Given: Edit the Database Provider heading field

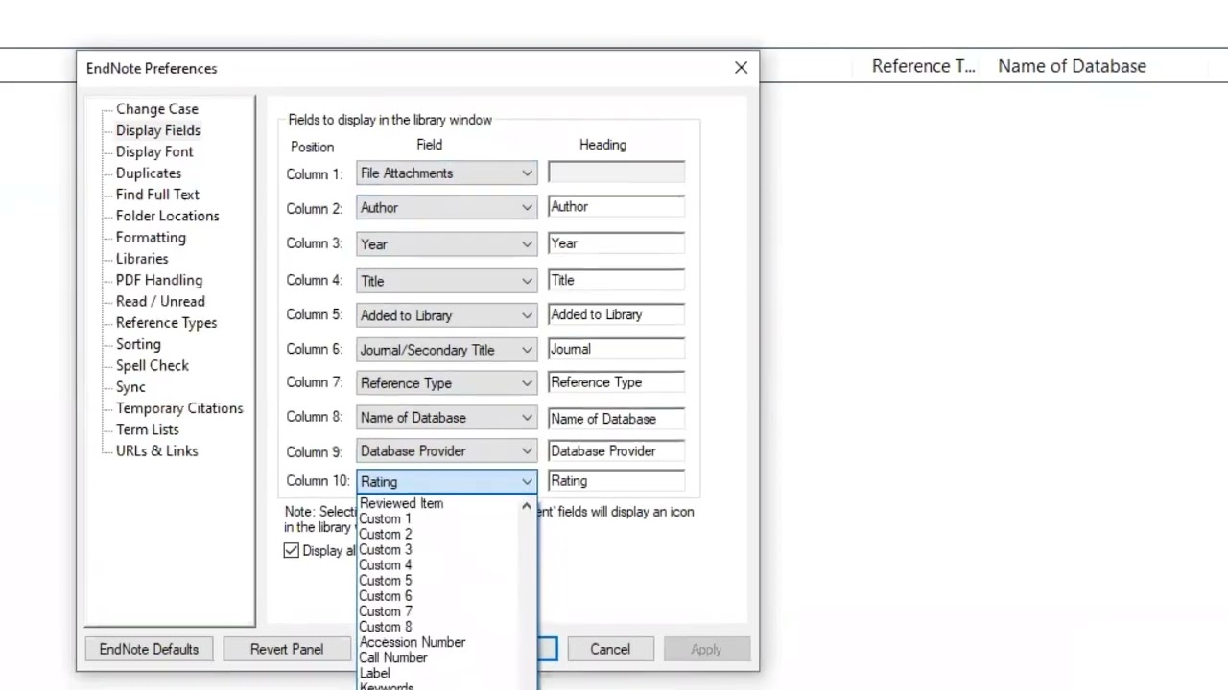Looking at the screenshot, I should pyautogui.click(x=616, y=451).
